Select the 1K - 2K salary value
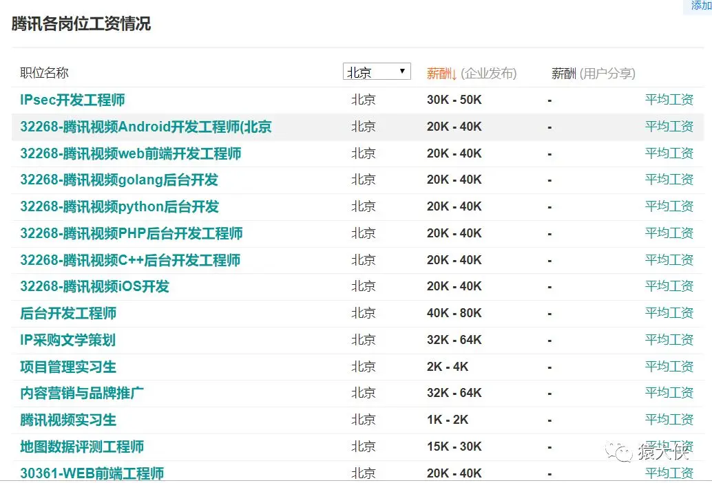The height and width of the screenshot is (483, 712). [448, 420]
